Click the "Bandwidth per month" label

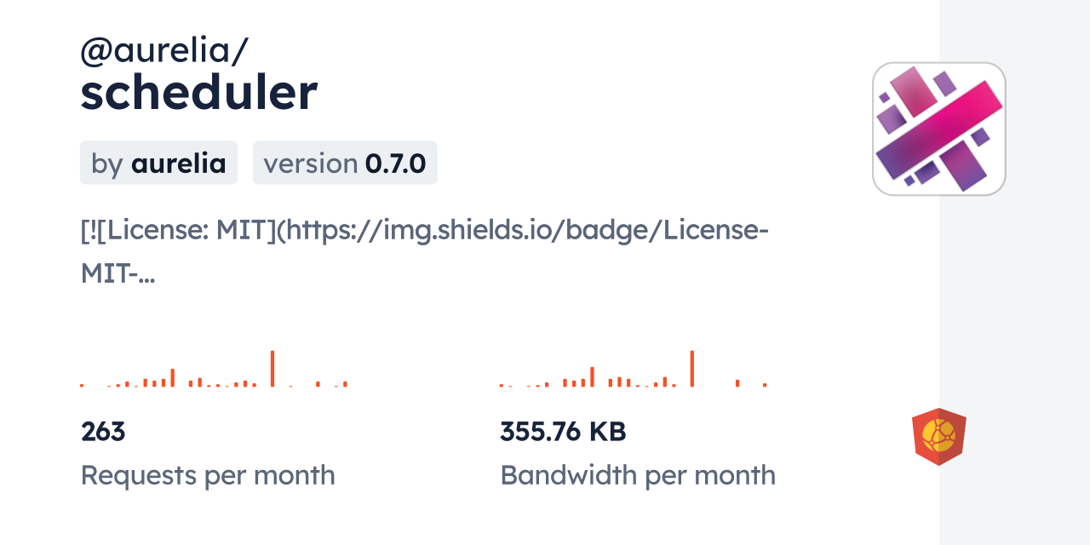tap(638, 475)
